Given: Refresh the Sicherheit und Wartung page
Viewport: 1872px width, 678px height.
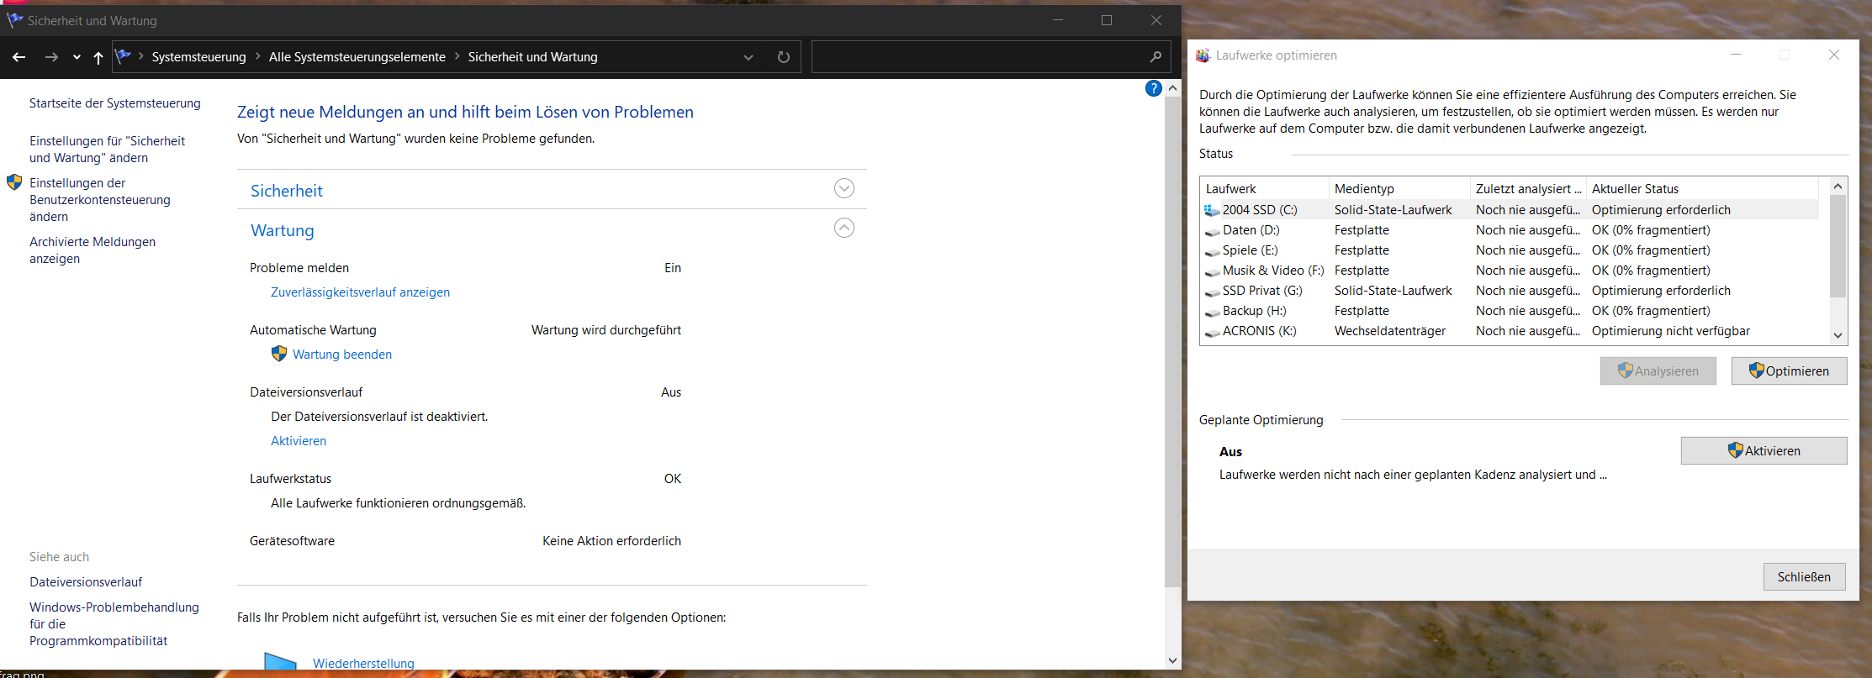Looking at the screenshot, I should [x=783, y=57].
